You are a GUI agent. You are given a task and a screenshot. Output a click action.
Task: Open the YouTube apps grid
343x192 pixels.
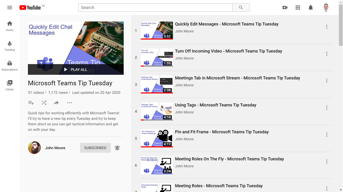tap(298, 7)
